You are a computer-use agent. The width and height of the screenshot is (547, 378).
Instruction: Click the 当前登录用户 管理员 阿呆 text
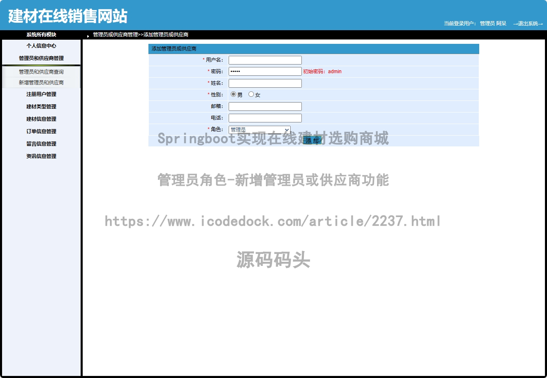(475, 24)
